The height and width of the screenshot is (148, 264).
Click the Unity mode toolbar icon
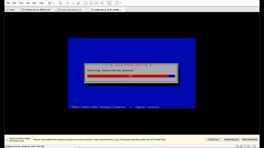click(x=102, y=3)
